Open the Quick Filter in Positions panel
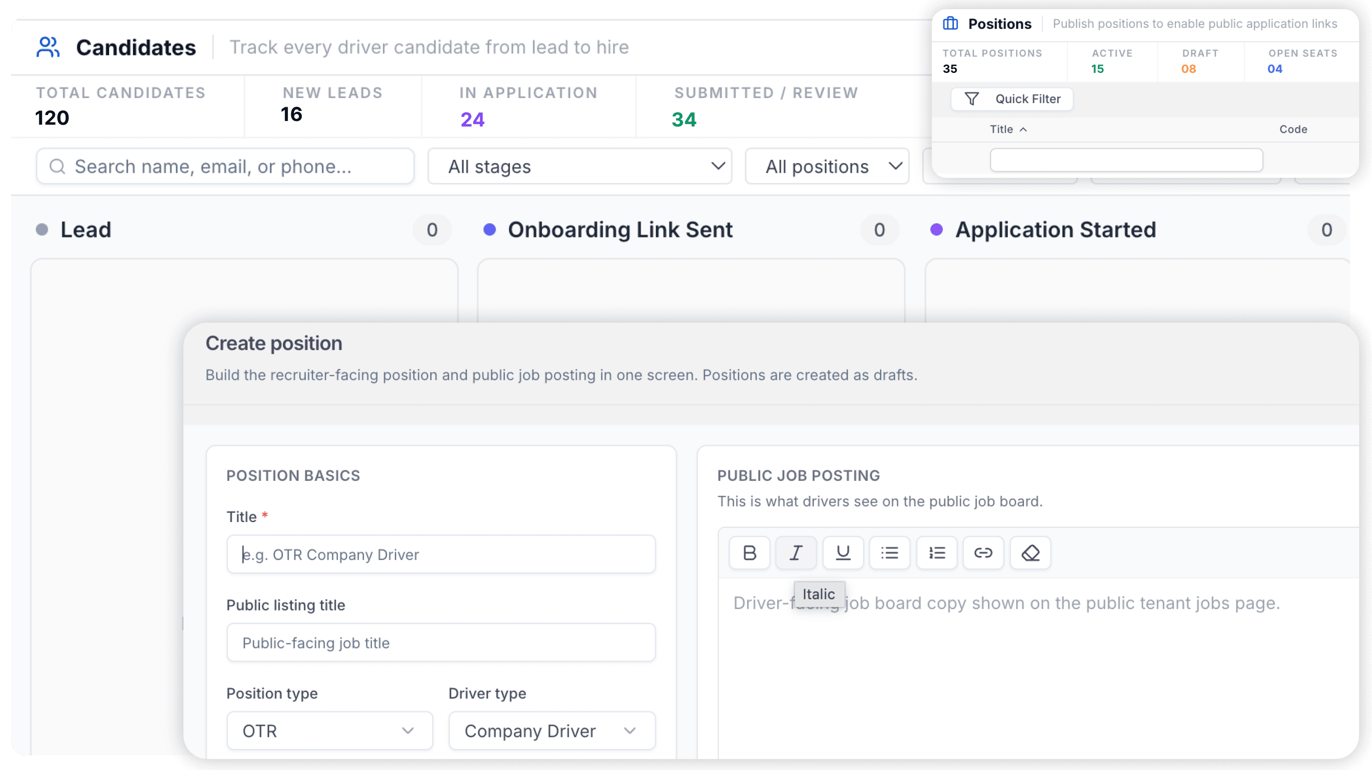The width and height of the screenshot is (1372, 770). 1012,99
